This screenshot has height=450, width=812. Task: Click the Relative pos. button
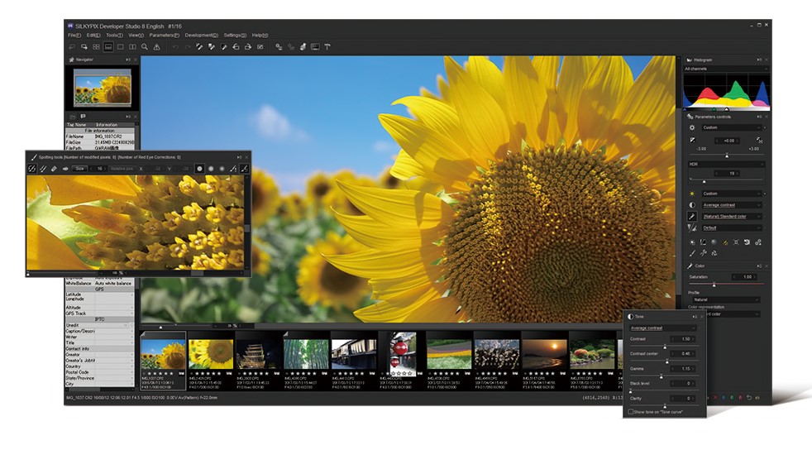(x=122, y=168)
